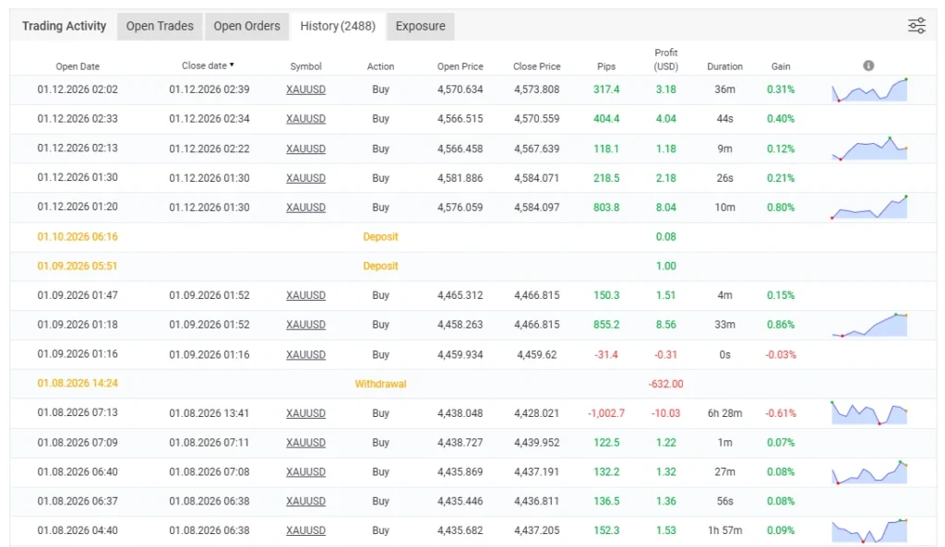Click the info icon in chart column header

tap(868, 65)
